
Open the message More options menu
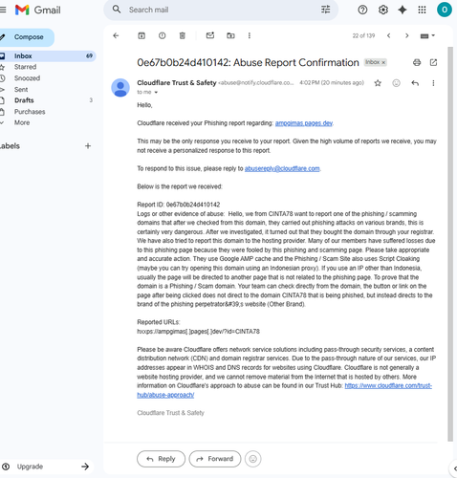[x=433, y=83]
